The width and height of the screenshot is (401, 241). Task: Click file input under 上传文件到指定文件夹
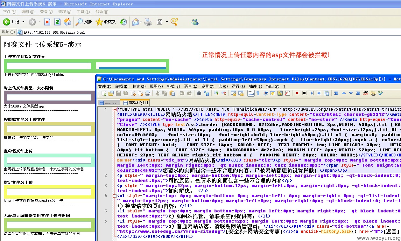tap(49, 66)
